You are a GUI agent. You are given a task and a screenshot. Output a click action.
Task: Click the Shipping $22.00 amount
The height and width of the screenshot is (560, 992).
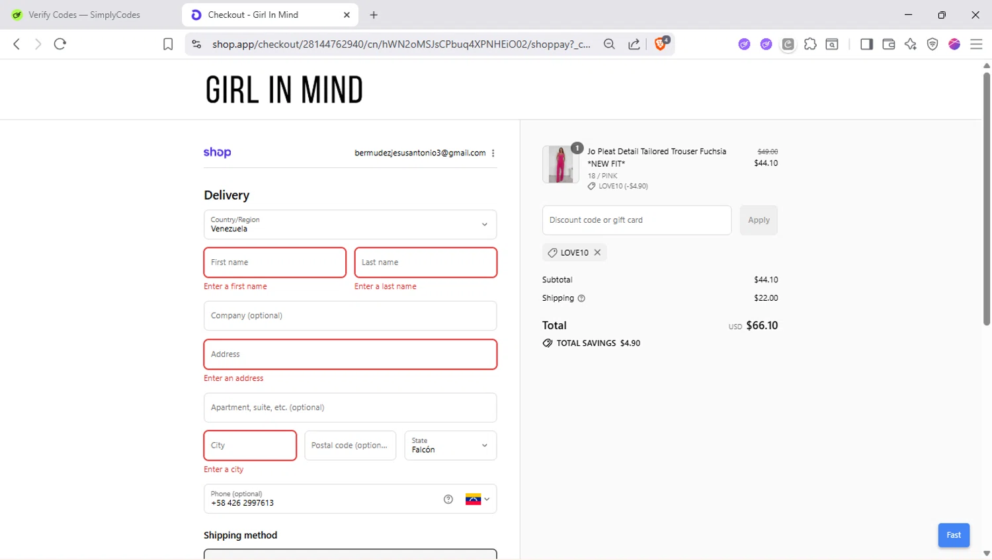point(766,298)
